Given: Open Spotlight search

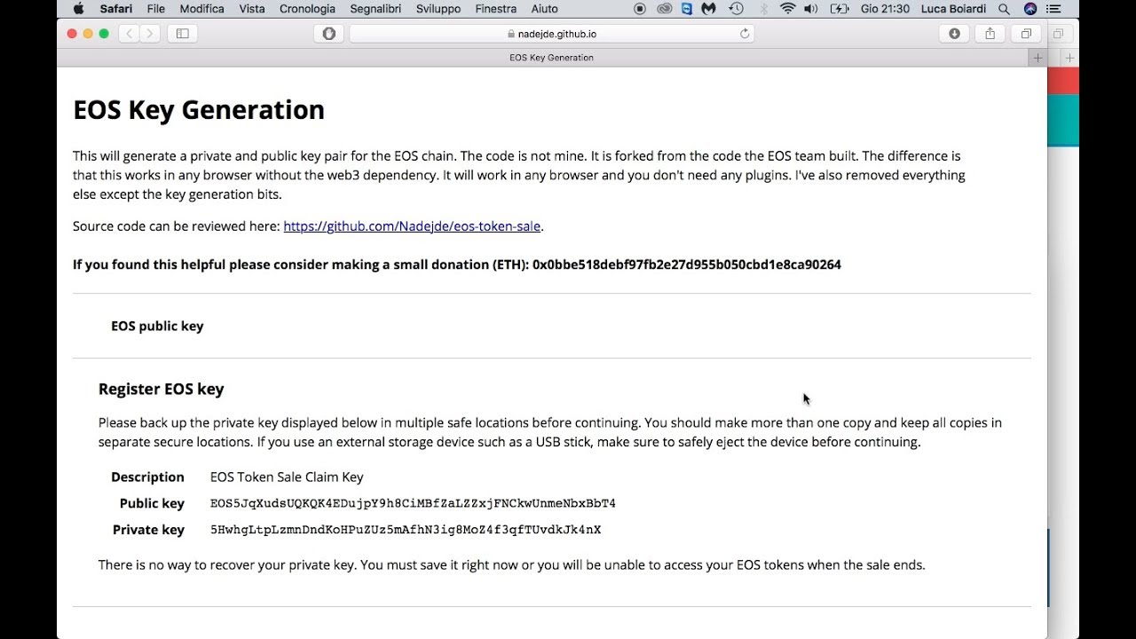Looking at the screenshot, I should point(1004,9).
